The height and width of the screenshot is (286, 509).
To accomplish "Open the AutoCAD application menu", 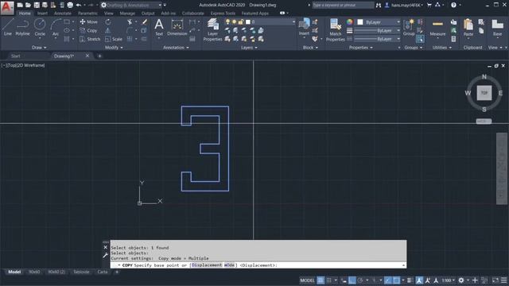I will pos(7,7).
